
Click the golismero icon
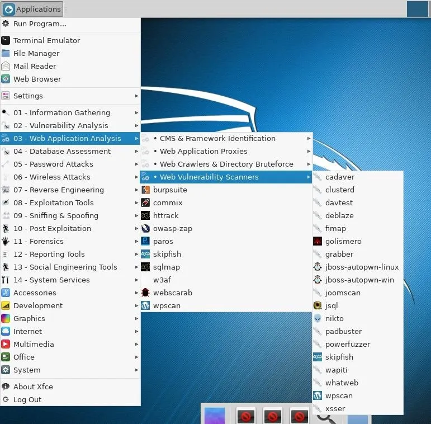318,241
